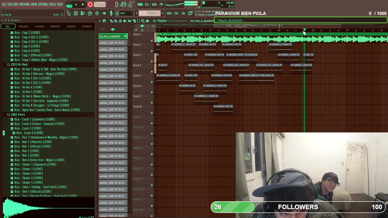The height and width of the screenshot is (218, 388).
Task: Select Kico - Hi-Hat 1 sample
Action: [45, 69]
